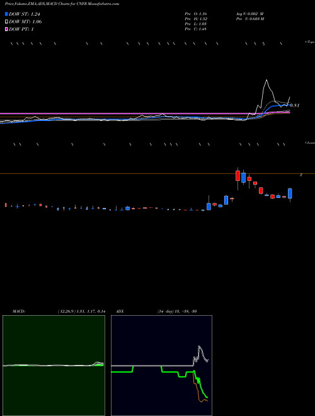Click the 'ADX' panel heading
Viewport: 315px width, 416px height.
coord(120,311)
